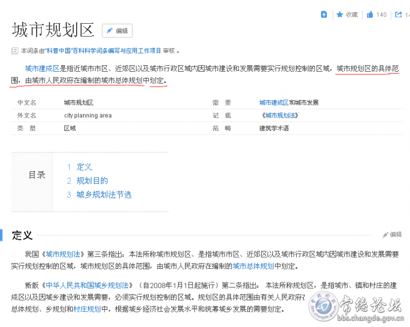The image size is (410, 327).
Task: Open the 村庄规划 link
Action: coord(87,309)
